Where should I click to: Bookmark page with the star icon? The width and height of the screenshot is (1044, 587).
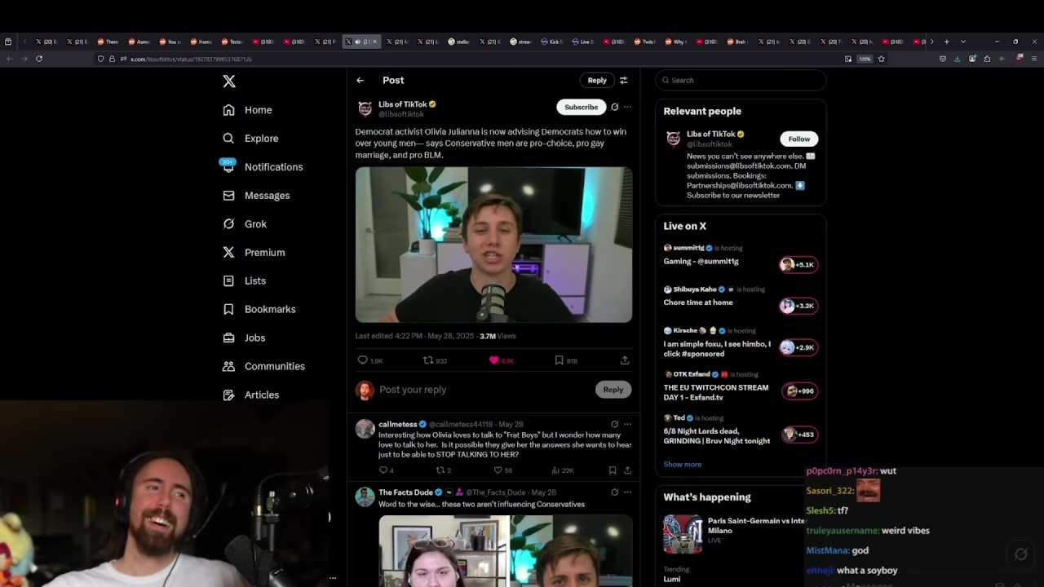tap(881, 59)
